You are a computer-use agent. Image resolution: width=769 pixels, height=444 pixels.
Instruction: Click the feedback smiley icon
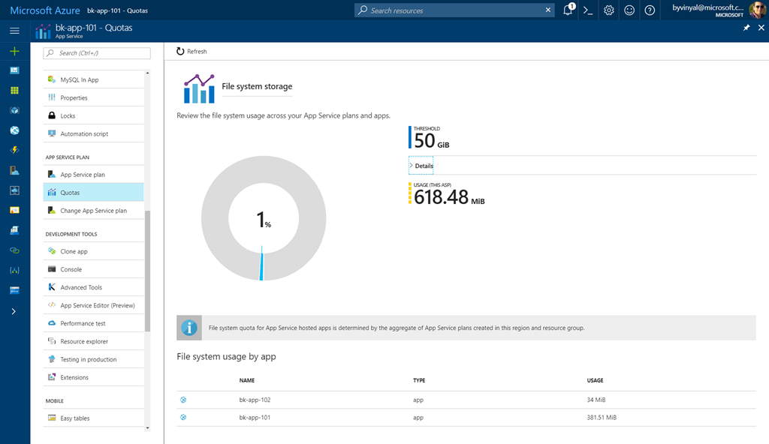point(629,10)
